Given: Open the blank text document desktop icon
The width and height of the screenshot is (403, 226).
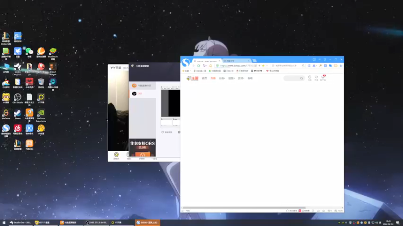Looking at the screenshot, I should tap(29, 99).
